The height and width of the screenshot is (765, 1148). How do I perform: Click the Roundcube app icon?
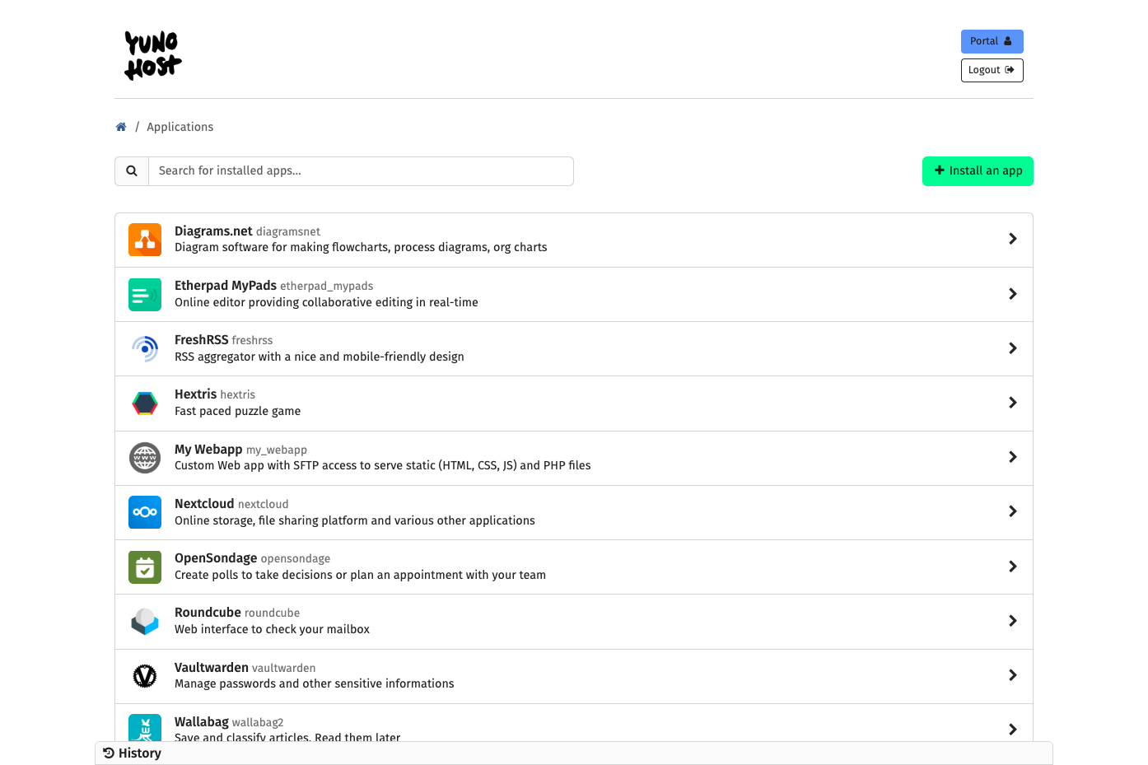pos(145,622)
